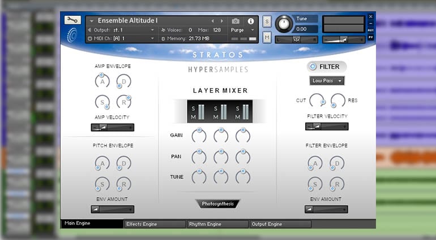Click the Pitch Envelope D knob
Viewport: 436px width, 240px height.
(124, 163)
